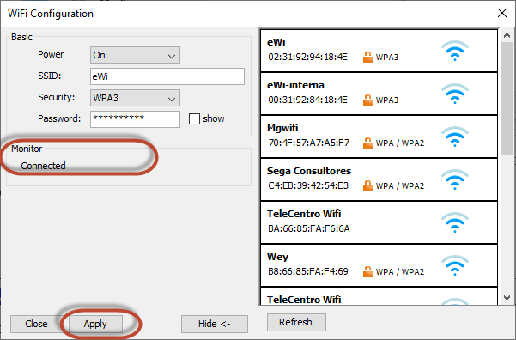
Task: Close the WiFi Configuration window
Action: point(502,13)
